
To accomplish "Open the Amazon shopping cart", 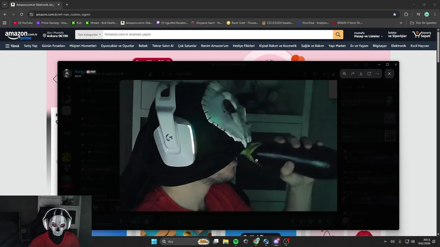I will pos(421,35).
